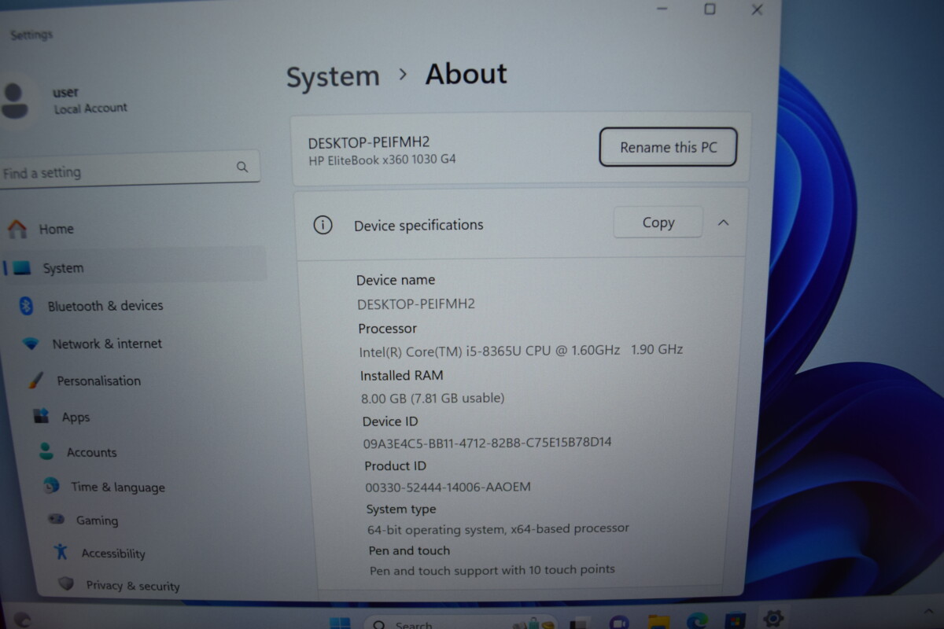Click the Settings gear icon in taskbar

773,619
